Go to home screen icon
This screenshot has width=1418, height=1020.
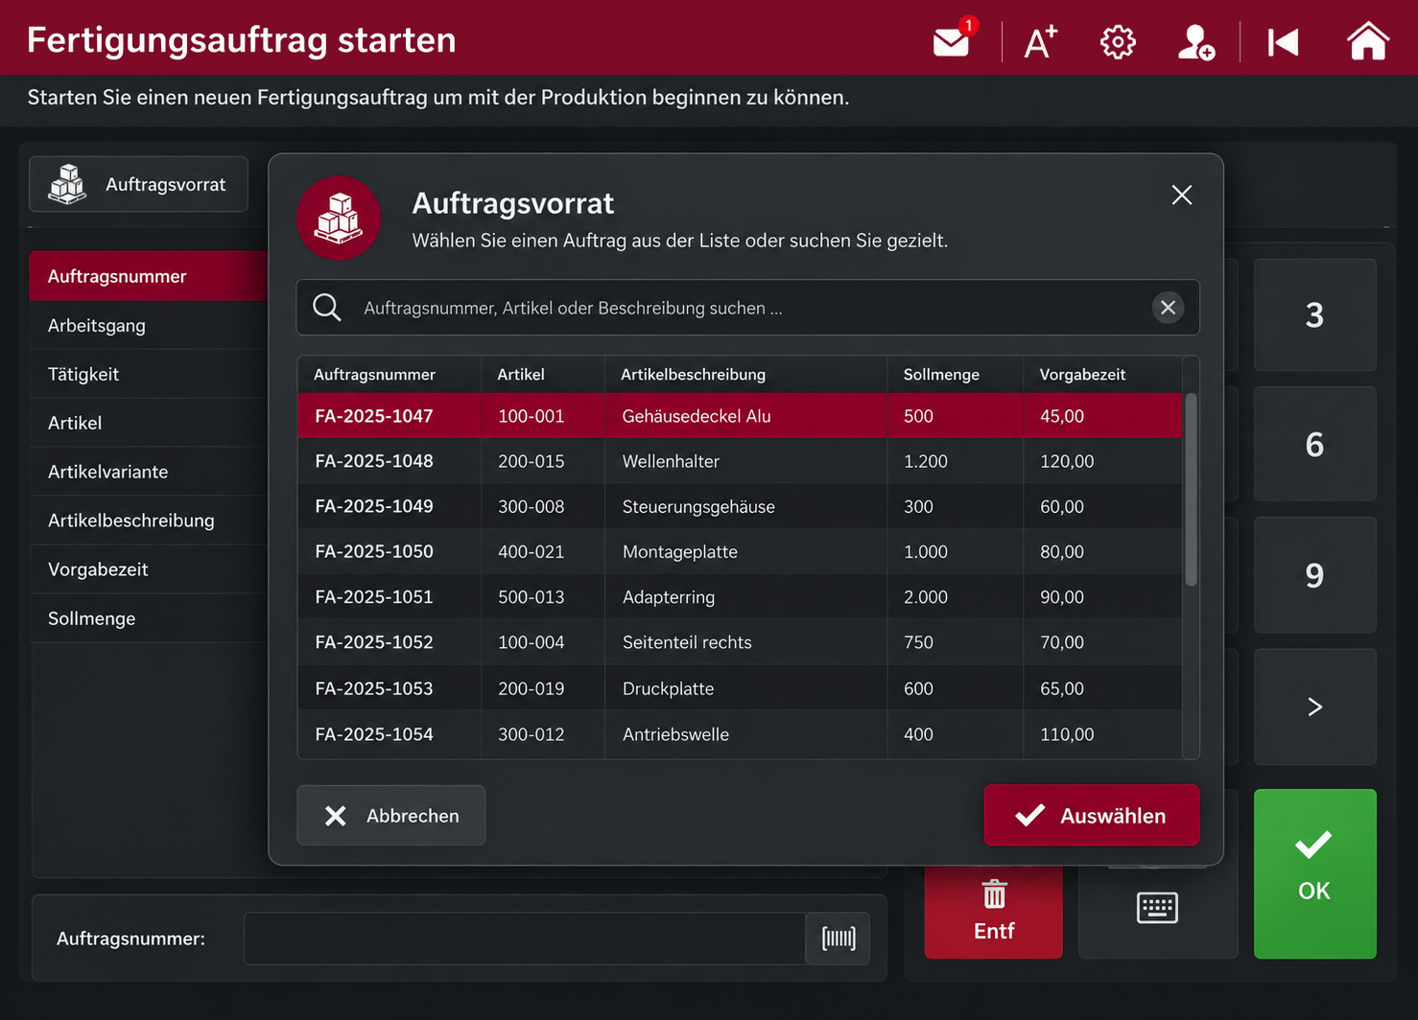(1367, 41)
